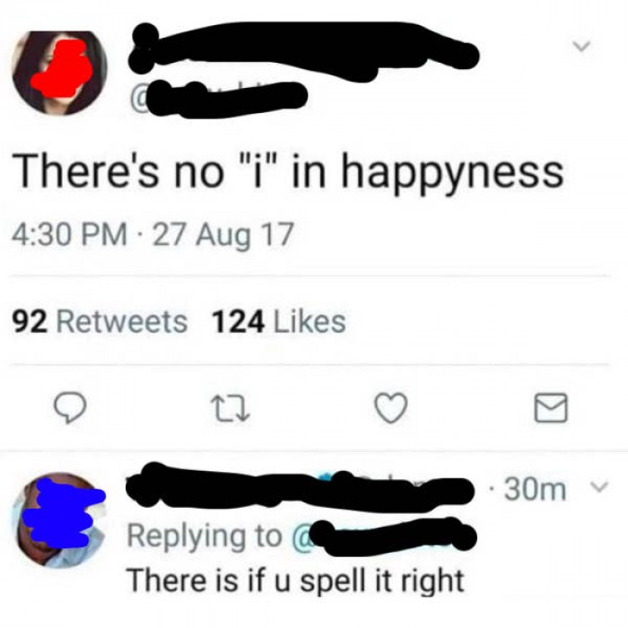This screenshot has width=628, height=628.
Task: Click the bold 124 likes count
Action: pyautogui.click(x=239, y=322)
